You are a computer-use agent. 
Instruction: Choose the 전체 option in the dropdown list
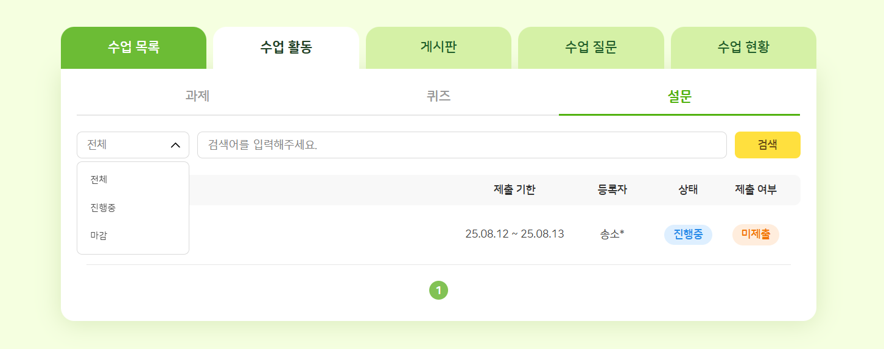click(x=99, y=180)
